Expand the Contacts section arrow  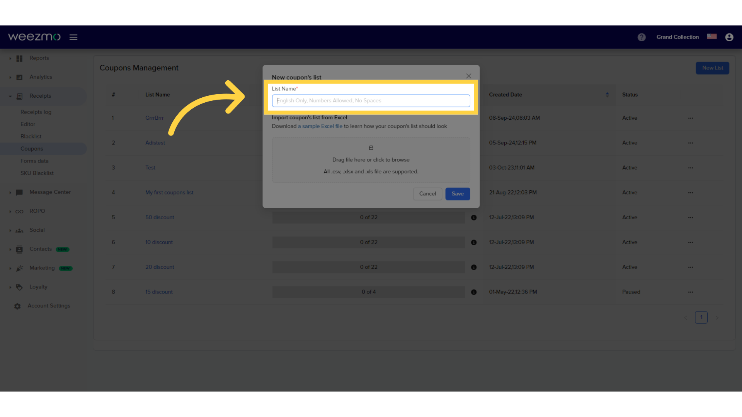[x=10, y=249]
